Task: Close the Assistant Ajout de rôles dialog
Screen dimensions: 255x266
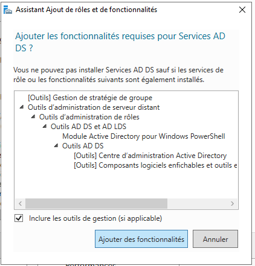Action: (x=242, y=10)
